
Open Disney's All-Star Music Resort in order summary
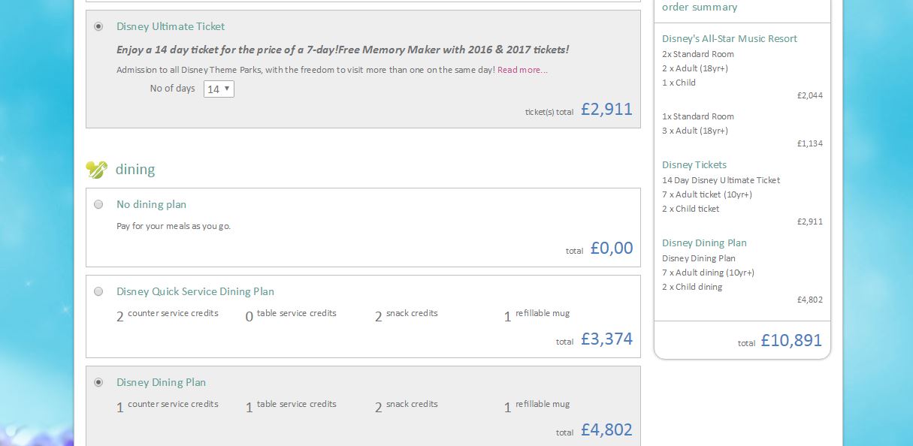tap(729, 39)
